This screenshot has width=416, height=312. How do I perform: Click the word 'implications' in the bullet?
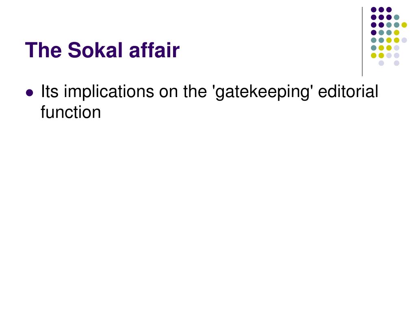[109, 92]
